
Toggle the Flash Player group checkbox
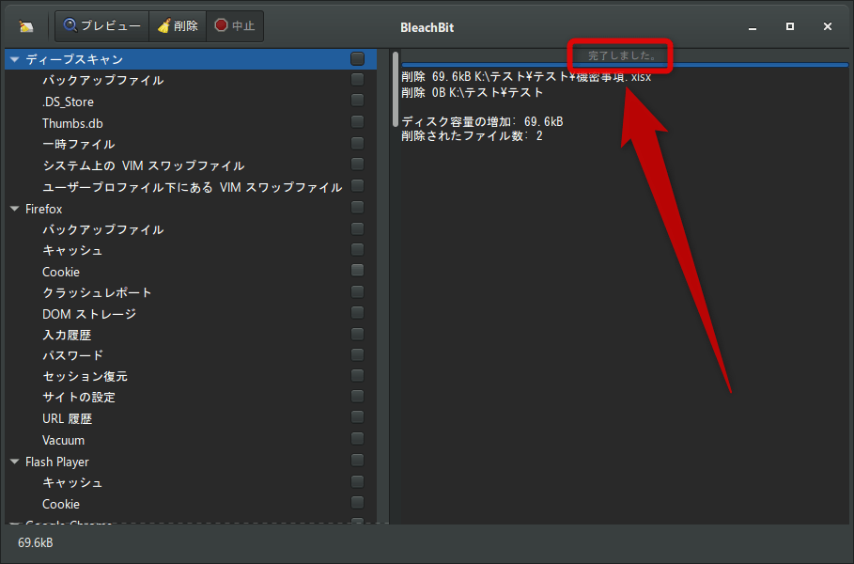[357, 461]
